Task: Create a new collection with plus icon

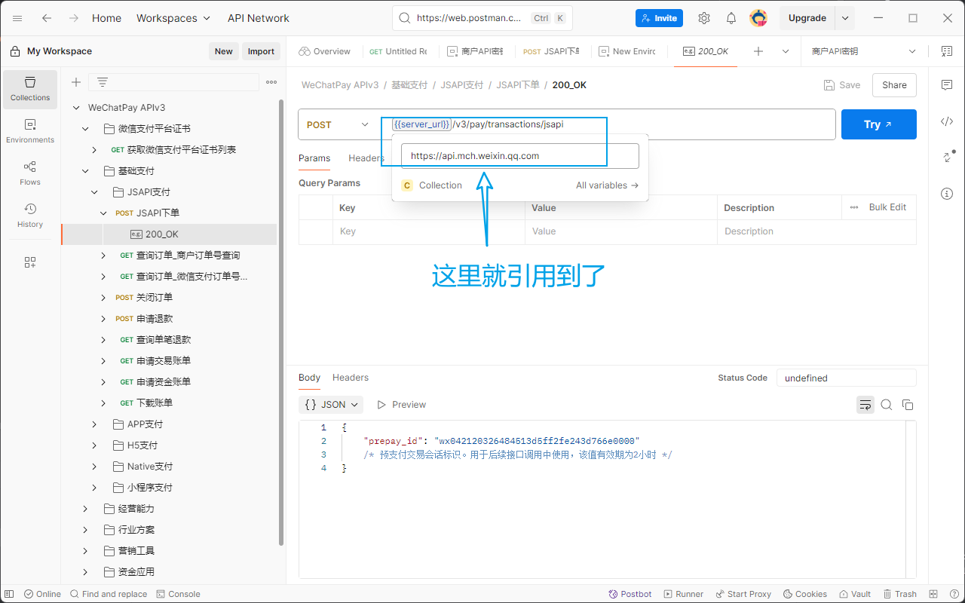Action: click(76, 82)
